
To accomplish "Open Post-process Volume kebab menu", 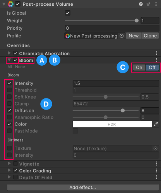I will [x=156, y=4].
